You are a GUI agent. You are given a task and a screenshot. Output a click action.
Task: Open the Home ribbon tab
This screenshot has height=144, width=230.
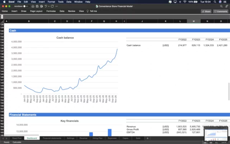click(5, 11)
